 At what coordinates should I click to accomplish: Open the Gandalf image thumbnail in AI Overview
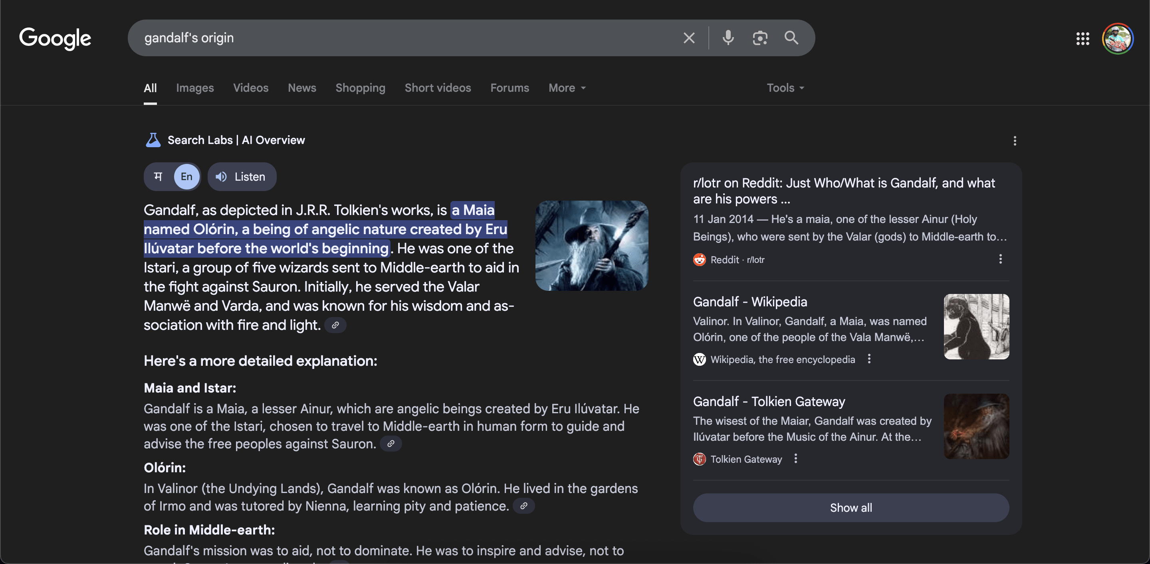591,246
